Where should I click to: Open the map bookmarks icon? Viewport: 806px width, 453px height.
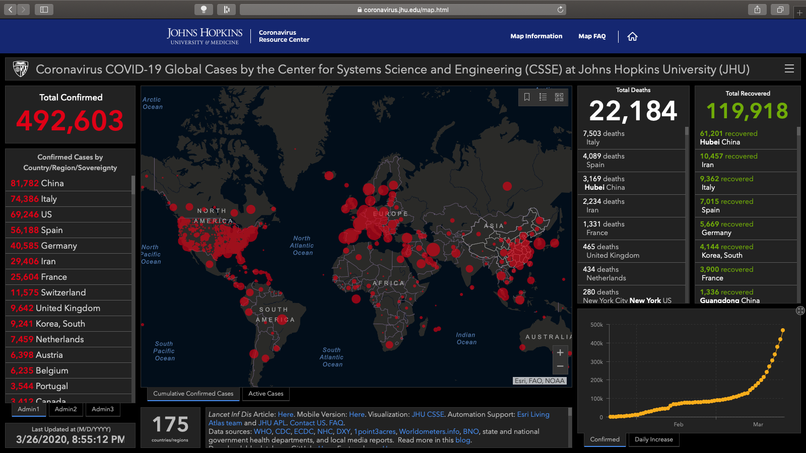[x=527, y=97]
